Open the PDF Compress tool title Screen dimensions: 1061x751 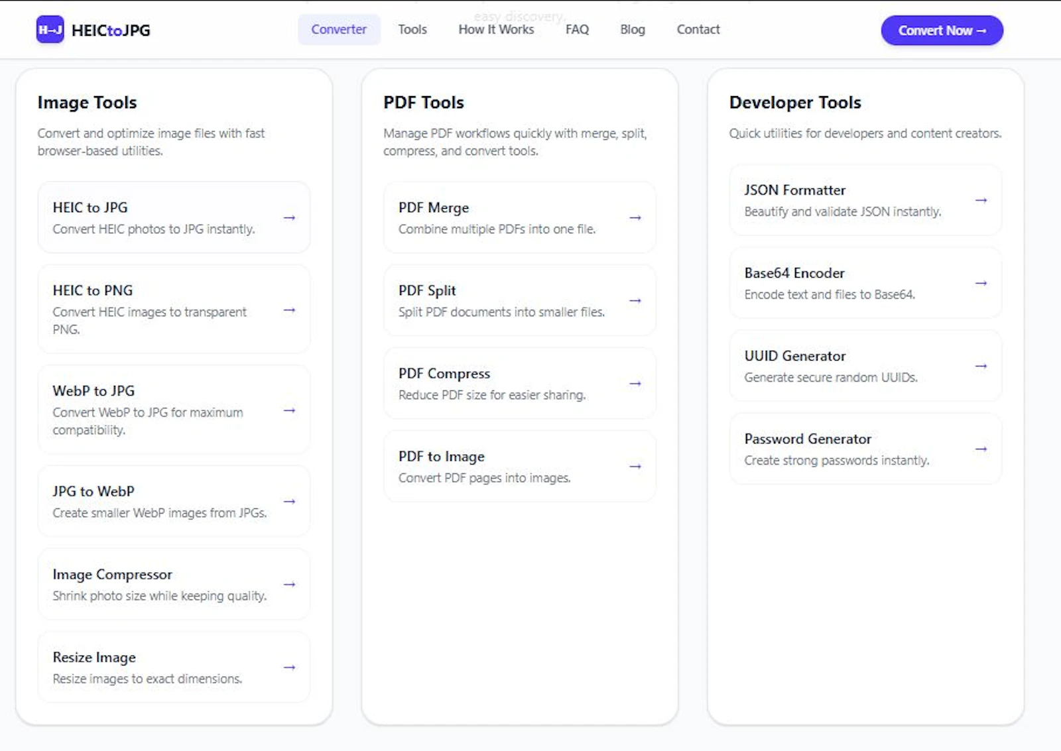[x=444, y=374]
